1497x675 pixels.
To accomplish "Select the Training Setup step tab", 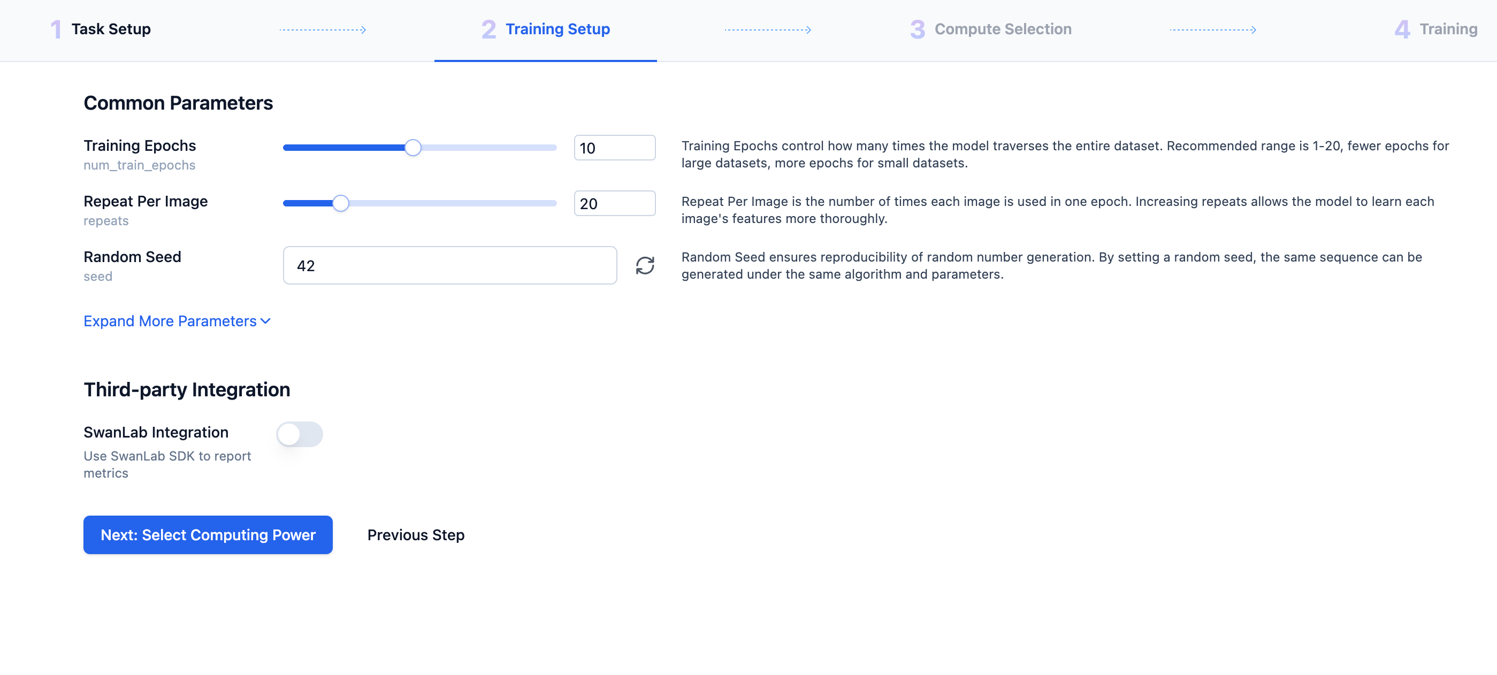I will coord(557,29).
